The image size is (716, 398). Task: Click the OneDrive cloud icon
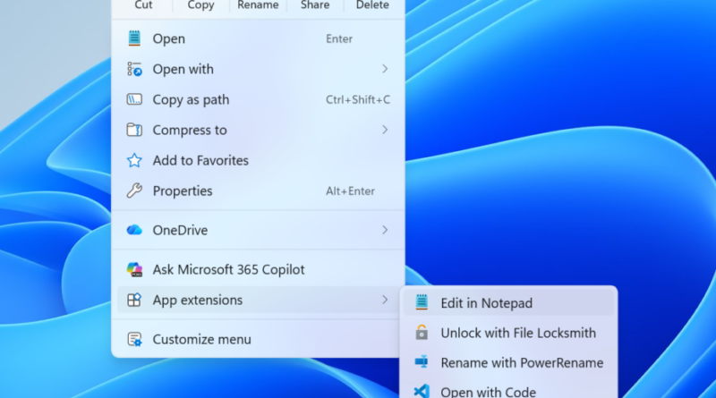coord(134,230)
